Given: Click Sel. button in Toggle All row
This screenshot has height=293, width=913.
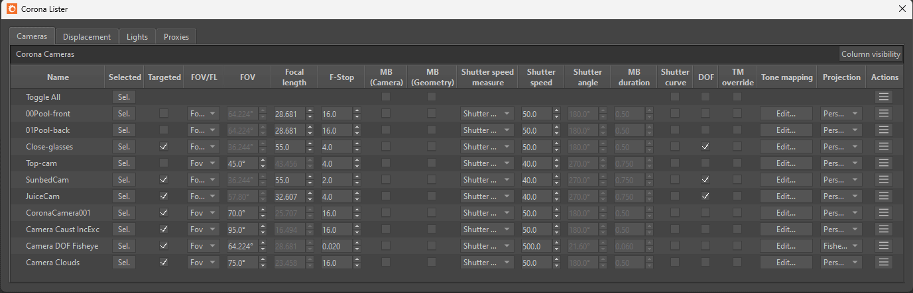Looking at the screenshot, I should pos(124,97).
